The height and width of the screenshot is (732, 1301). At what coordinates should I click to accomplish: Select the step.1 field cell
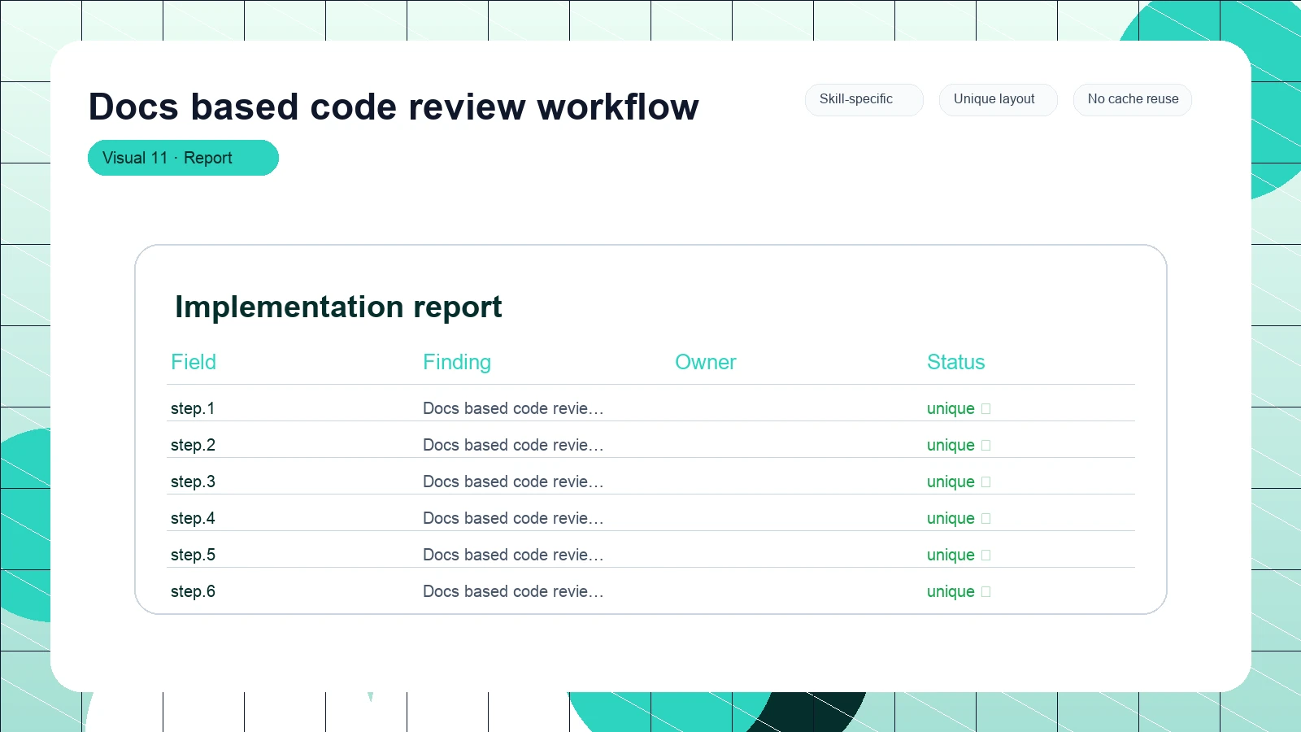click(x=193, y=408)
